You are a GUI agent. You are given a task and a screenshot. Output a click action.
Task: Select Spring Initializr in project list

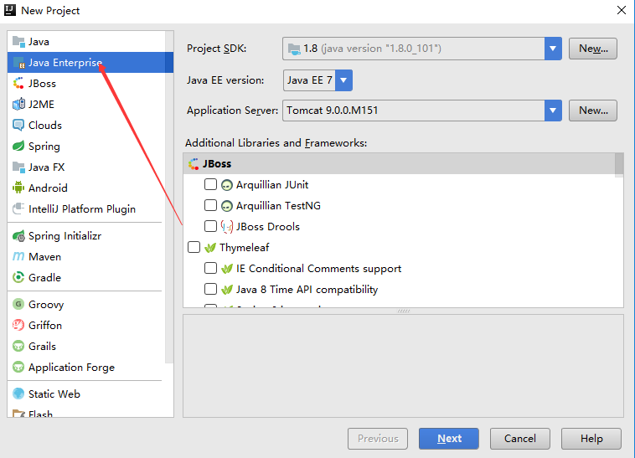65,236
